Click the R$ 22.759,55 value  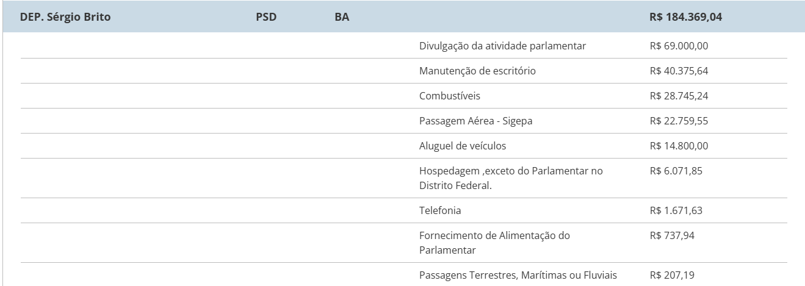point(679,121)
